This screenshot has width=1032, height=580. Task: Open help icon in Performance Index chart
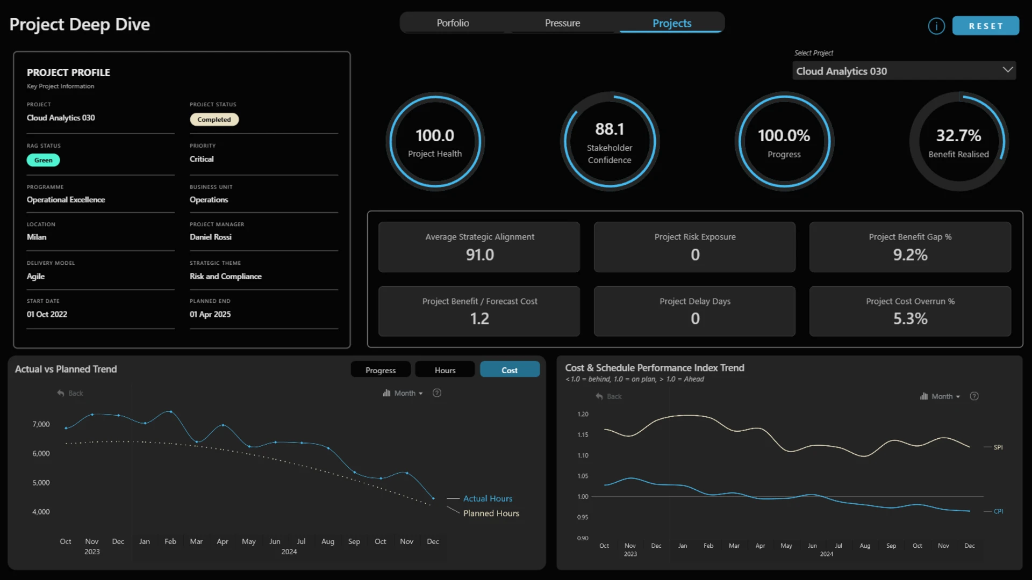[974, 396]
